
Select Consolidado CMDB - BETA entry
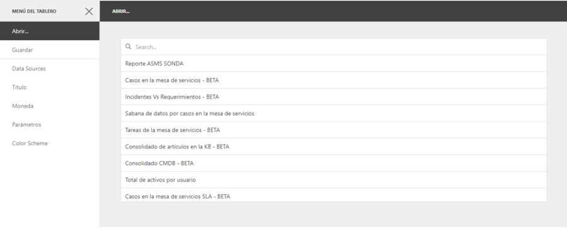(333, 163)
